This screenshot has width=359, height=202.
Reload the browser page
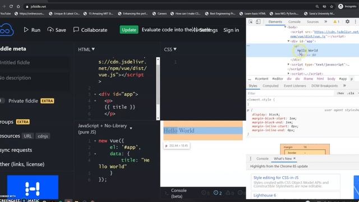11,6
